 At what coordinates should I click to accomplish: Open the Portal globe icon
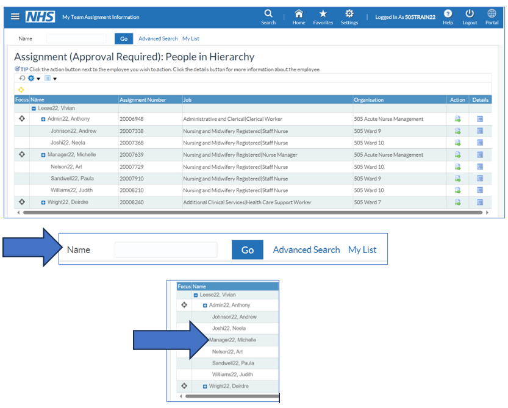(x=492, y=13)
